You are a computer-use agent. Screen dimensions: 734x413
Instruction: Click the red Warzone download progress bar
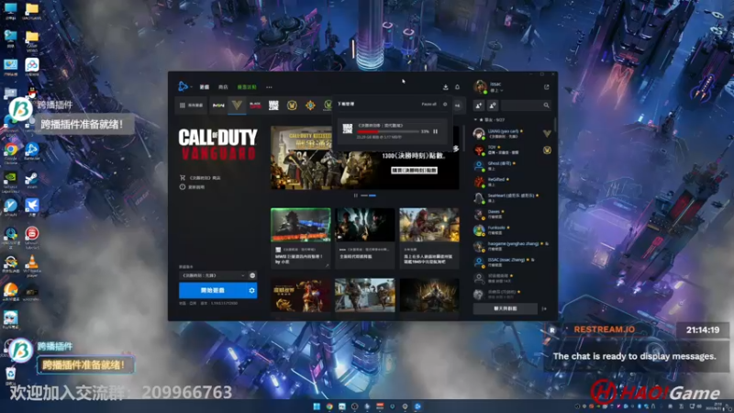(x=387, y=132)
